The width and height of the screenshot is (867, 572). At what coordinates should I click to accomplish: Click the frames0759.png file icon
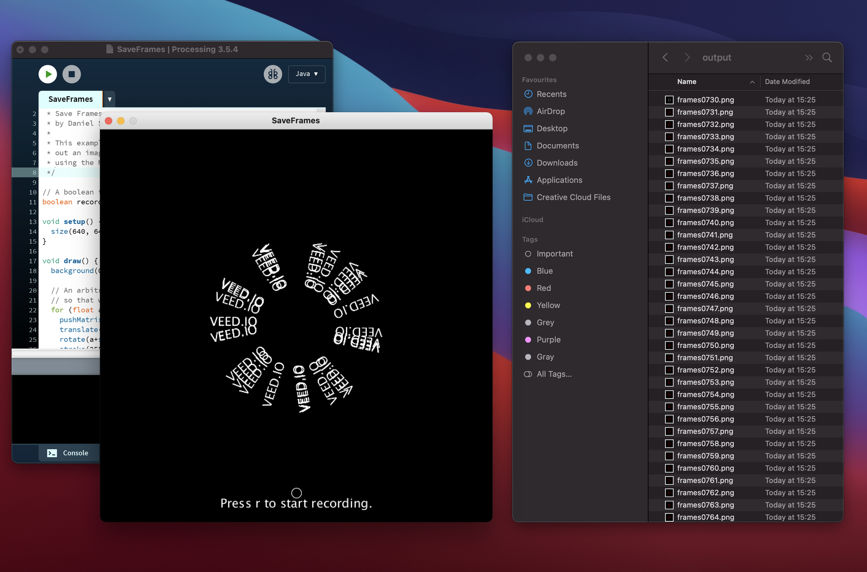tap(669, 456)
